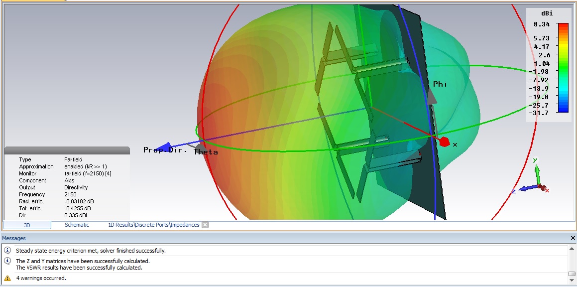Click the -1.98 legend value
577x287 pixels.
tap(539, 71)
